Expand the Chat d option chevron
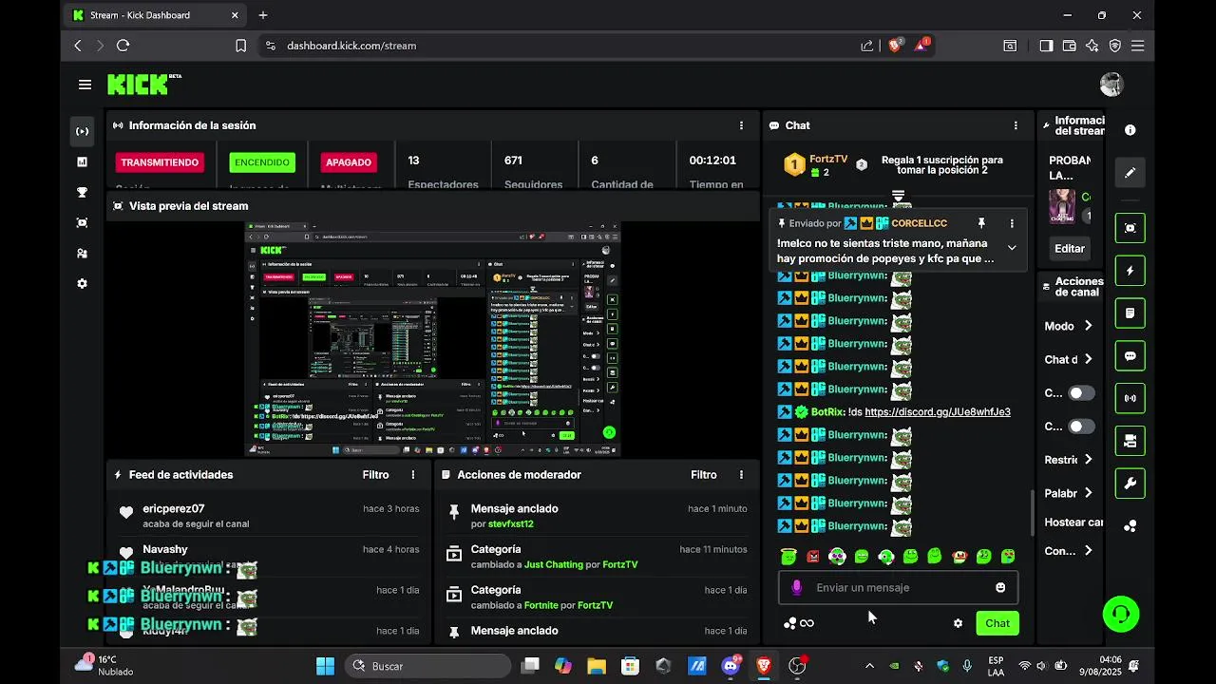 1088,359
